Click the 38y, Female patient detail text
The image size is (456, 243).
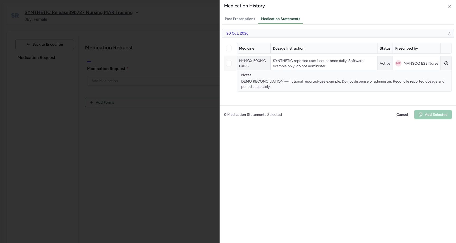pos(36,19)
